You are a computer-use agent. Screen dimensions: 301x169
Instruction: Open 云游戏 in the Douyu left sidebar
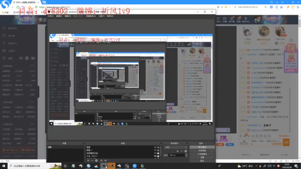[x=9, y=51]
